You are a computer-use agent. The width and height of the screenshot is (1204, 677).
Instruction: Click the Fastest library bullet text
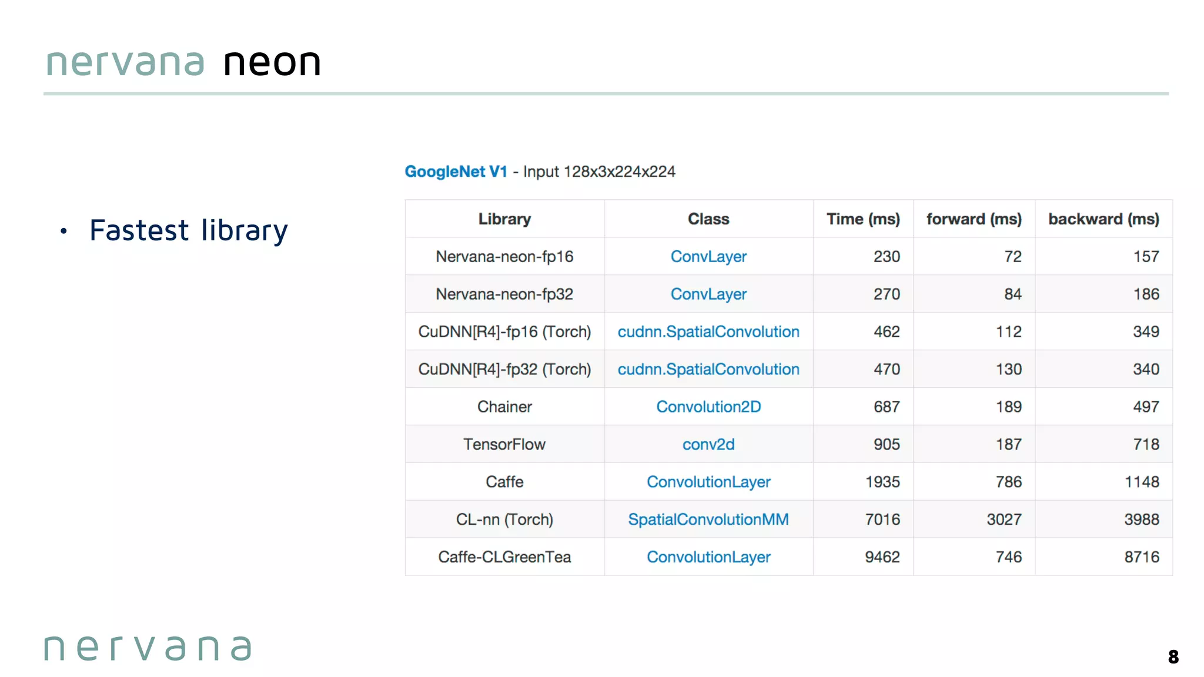pos(189,230)
